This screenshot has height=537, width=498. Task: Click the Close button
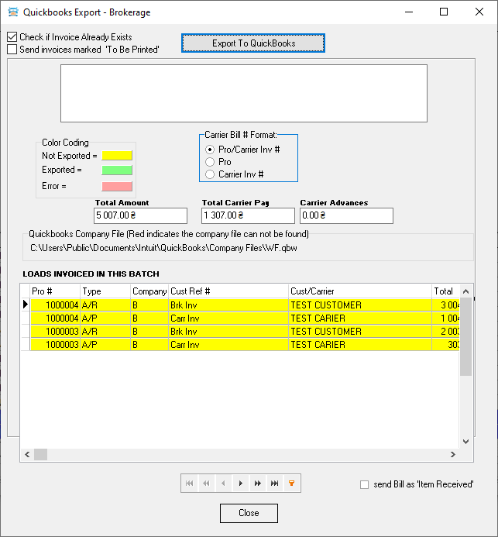click(x=249, y=513)
